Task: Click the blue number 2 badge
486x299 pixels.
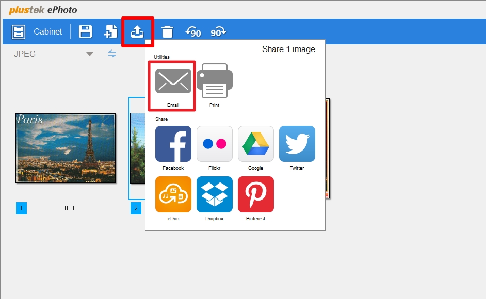Action: pos(136,208)
